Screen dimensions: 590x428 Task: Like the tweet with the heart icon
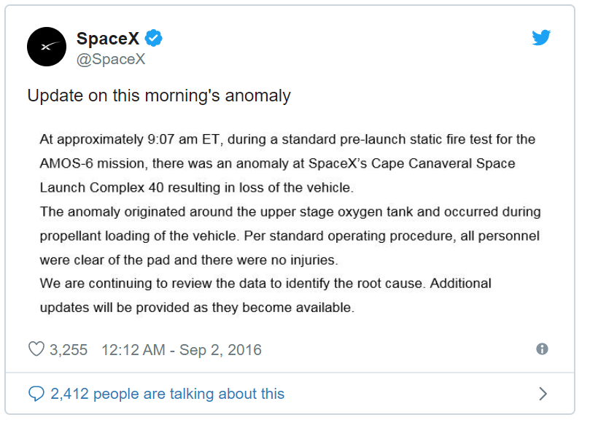click(x=36, y=350)
